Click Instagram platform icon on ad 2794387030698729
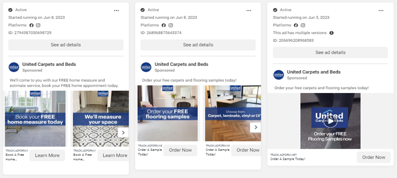Viewport: 397px width, 178px height. point(38,25)
